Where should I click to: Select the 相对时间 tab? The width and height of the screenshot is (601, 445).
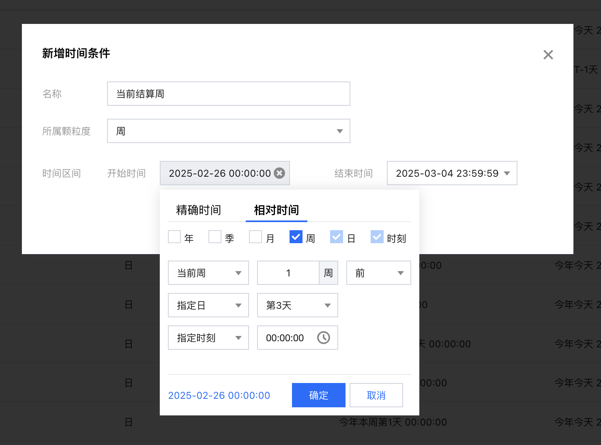click(x=276, y=210)
